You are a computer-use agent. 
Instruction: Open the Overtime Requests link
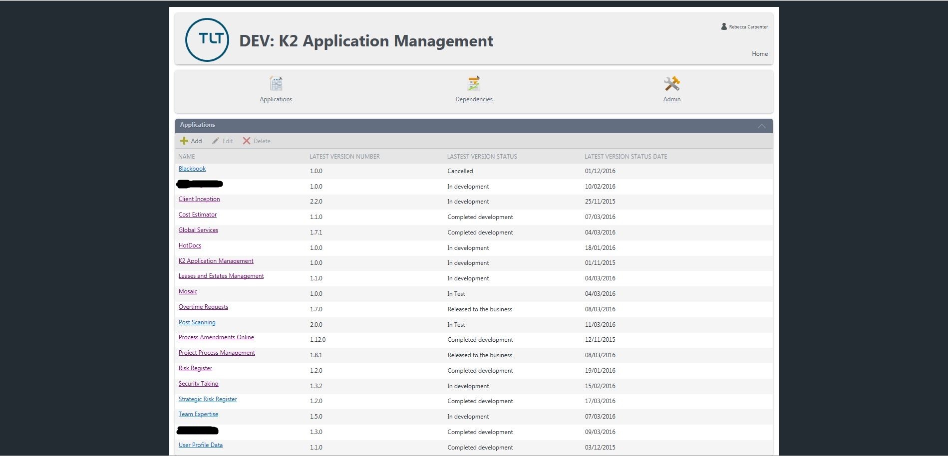tap(203, 307)
